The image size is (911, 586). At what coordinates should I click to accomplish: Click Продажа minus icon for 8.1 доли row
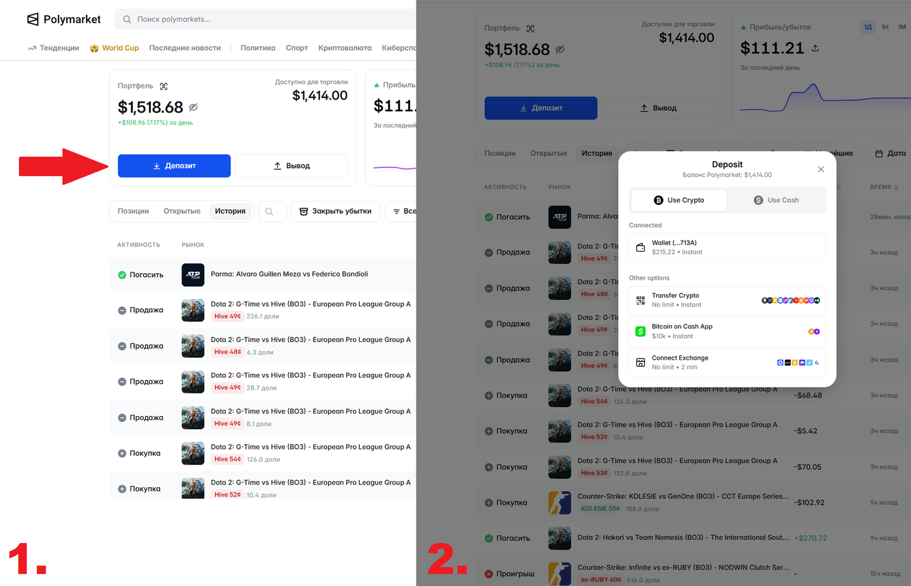tap(122, 418)
